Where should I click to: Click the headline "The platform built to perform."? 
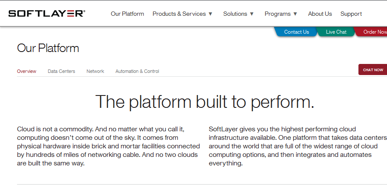(x=205, y=101)
